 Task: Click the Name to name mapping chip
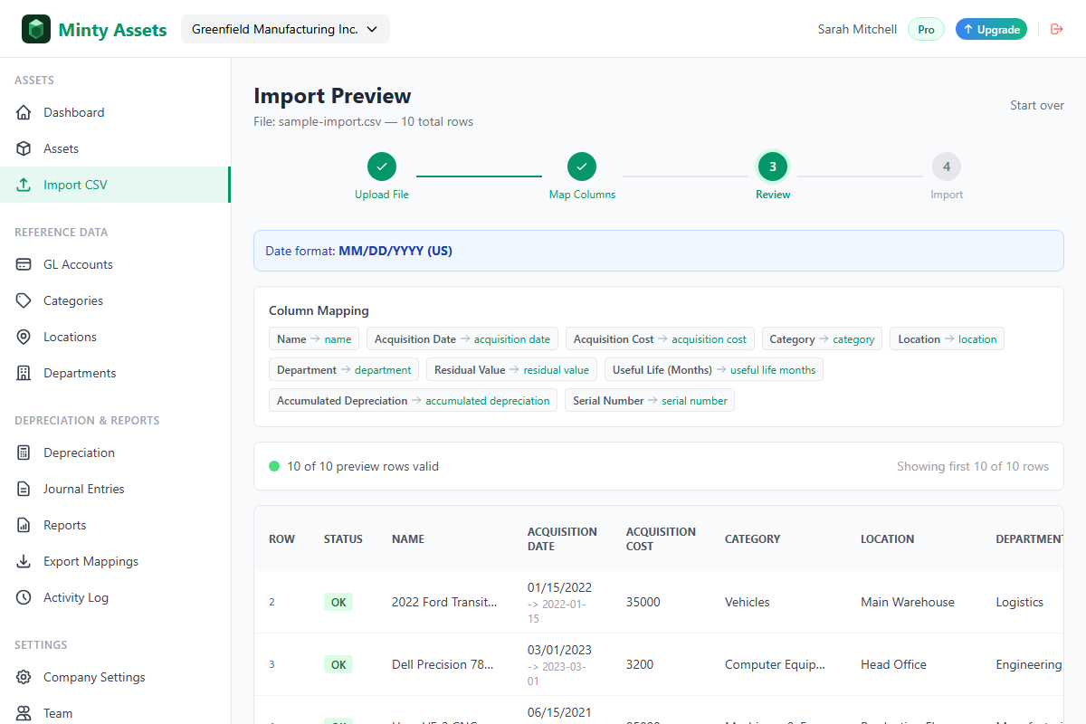pos(314,339)
